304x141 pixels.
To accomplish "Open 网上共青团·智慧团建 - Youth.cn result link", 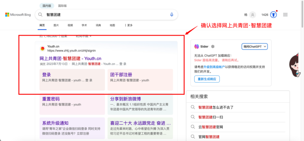I will (x=70, y=58).
